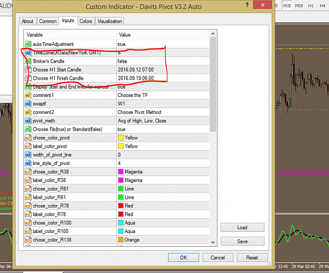This screenshot has width=329, height=273.
Task: Click the chose_color_R38 color type icon
Action: click(28, 172)
